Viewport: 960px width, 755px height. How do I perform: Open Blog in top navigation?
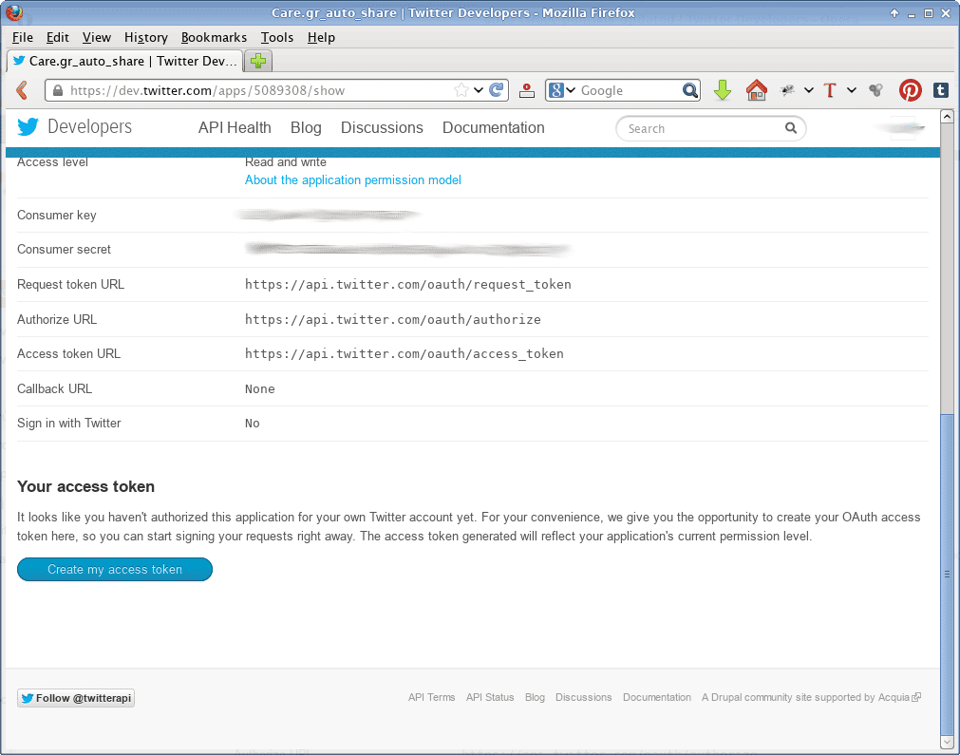(x=306, y=127)
